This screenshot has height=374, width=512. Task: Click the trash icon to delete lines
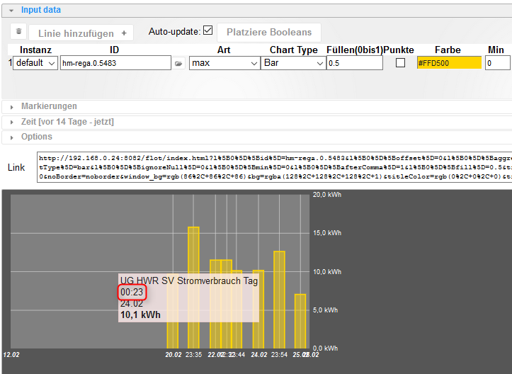[x=18, y=31]
